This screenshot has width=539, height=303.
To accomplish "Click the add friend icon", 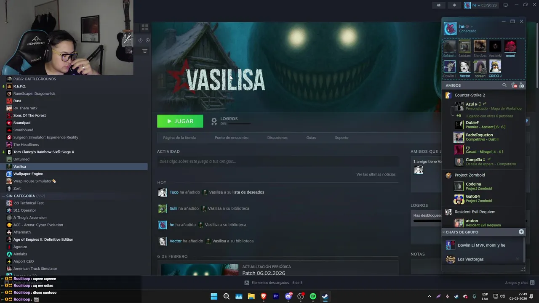I will 522,85.
